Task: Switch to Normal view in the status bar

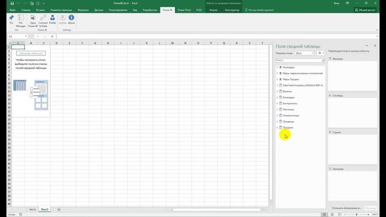Action: (324, 215)
